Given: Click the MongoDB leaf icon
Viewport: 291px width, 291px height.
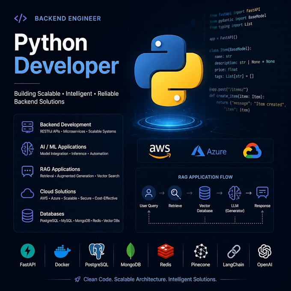Looking at the screenshot, I should (x=131, y=251).
